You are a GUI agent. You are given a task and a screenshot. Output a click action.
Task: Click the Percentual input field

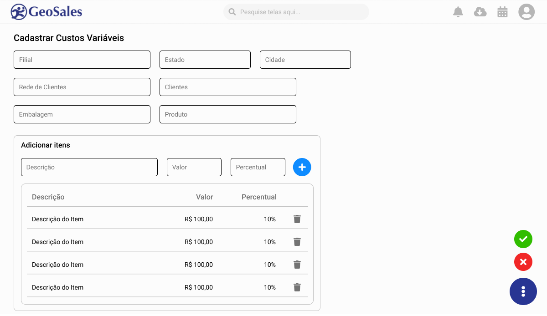pyautogui.click(x=258, y=167)
